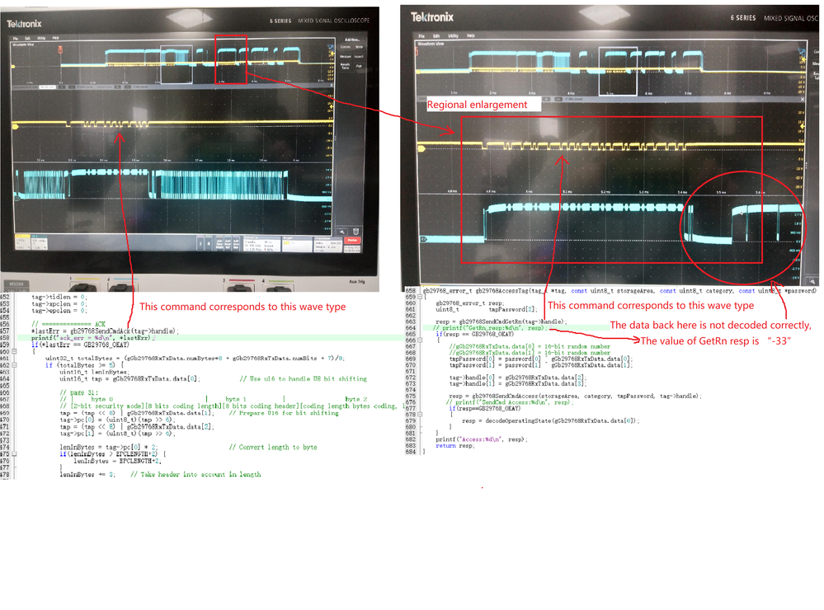The height and width of the screenshot is (610, 824).
Task: Collapse the code block at line 460
Action: tap(14, 351)
